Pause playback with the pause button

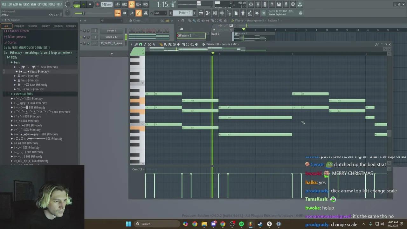click(x=83, y=4)
